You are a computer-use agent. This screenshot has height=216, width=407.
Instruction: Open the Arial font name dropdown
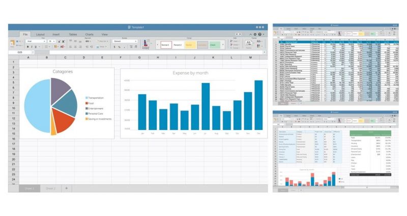coord(35,41)
